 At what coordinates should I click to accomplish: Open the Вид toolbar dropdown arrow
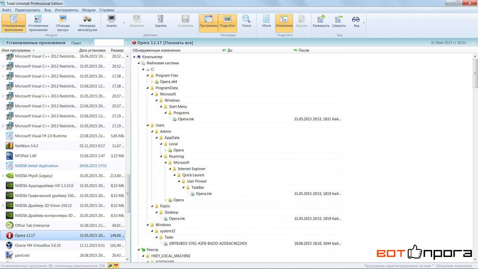(364, 23)
